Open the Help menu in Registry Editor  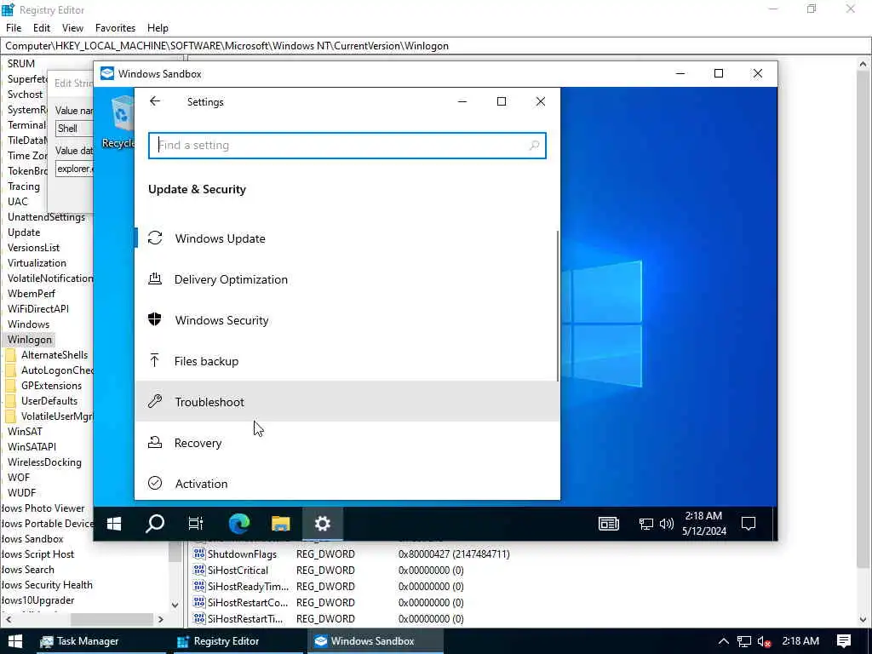pos(158,28)
